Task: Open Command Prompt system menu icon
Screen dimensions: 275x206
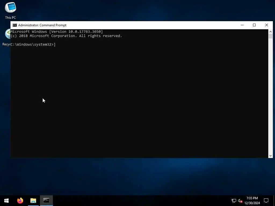Action: (15, 25)
